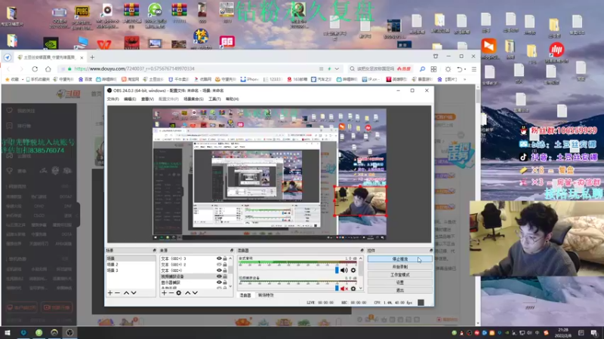Adjust the second mixer channel volume slider
This screenshot has width=604, height=339.
coord(337,289)
